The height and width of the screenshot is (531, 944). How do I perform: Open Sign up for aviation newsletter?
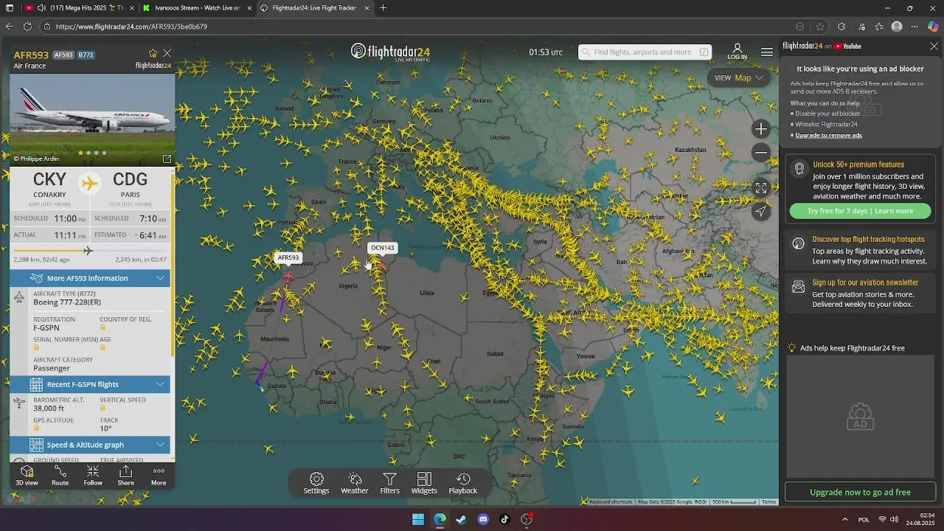[860, 293]
